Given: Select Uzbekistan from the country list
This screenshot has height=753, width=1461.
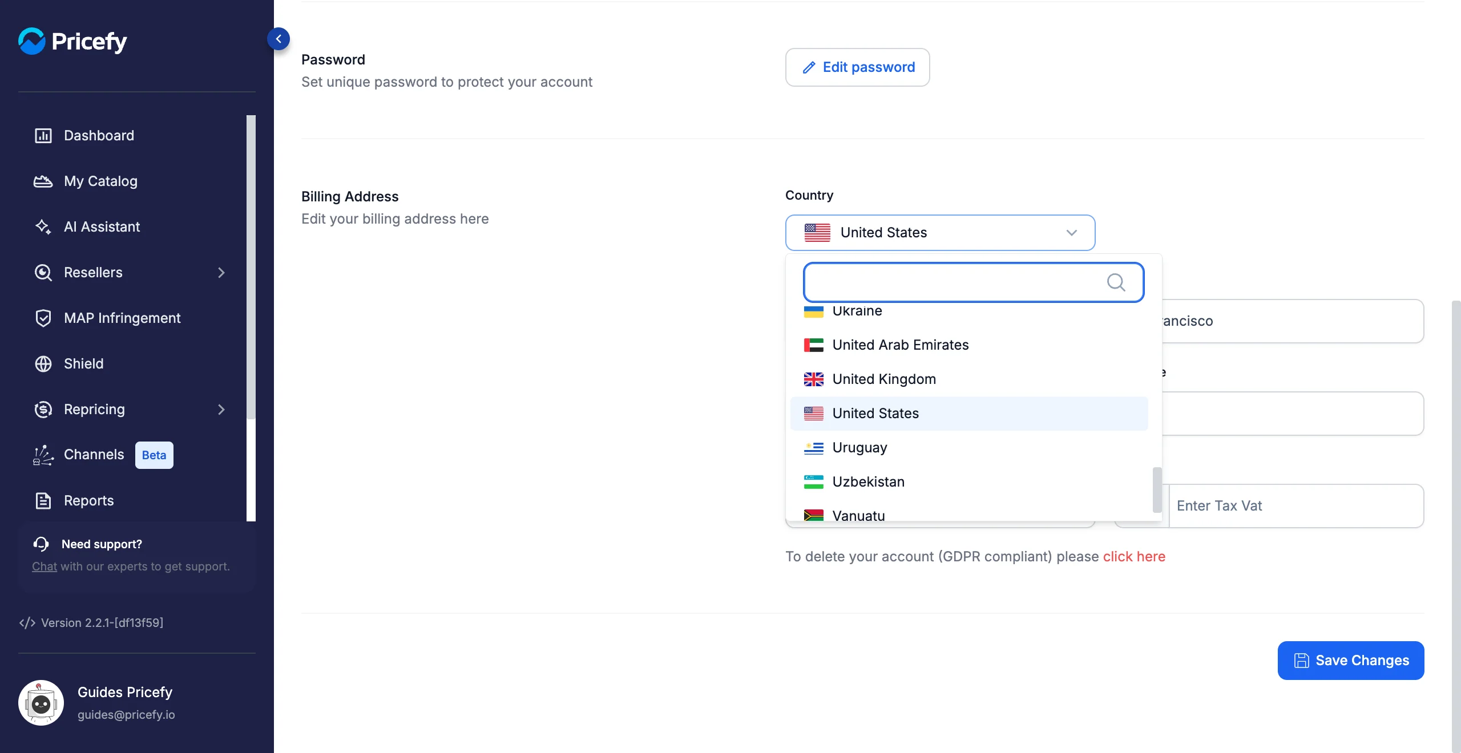Looking at the screenshot, I should click(x=969, y=482).
